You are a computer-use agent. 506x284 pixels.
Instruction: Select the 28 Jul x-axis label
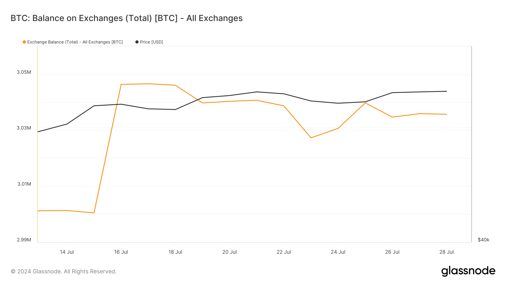[446, 252]
